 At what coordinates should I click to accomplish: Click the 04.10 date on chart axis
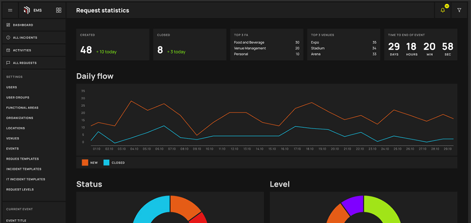[x=134, y=149]
